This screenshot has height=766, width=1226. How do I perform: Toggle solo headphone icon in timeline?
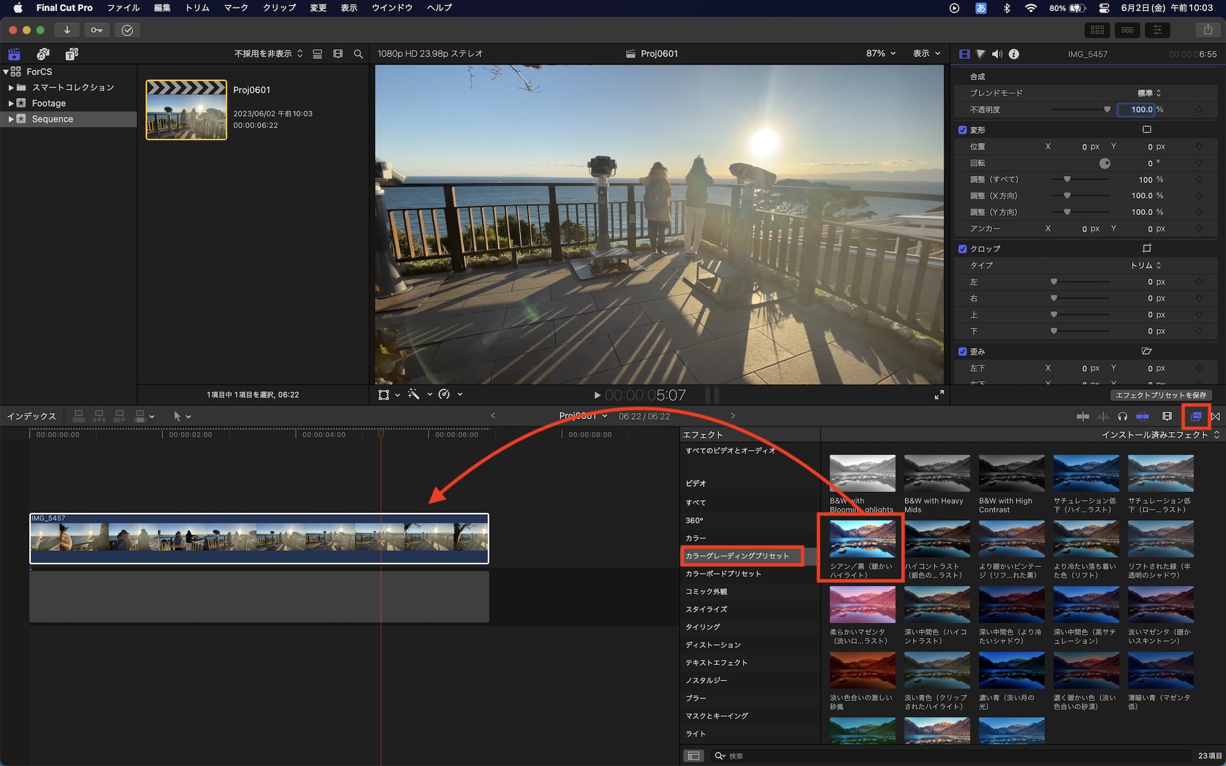click(1122, 416)
